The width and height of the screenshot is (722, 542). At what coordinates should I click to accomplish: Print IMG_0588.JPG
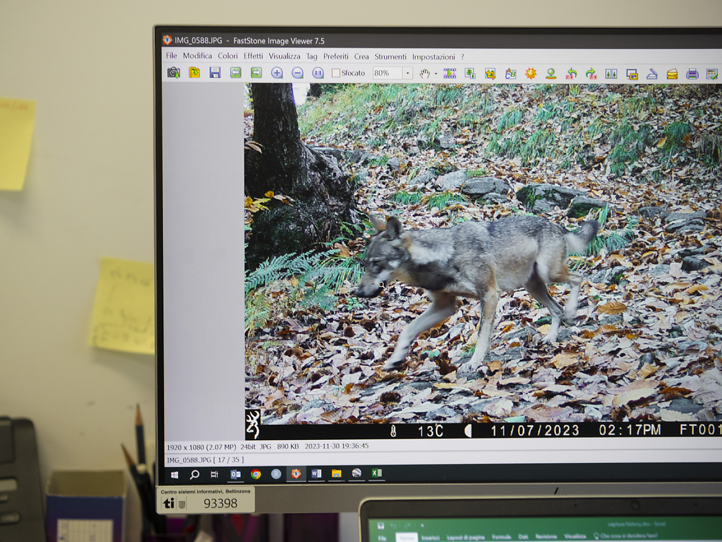click(692, 73)
